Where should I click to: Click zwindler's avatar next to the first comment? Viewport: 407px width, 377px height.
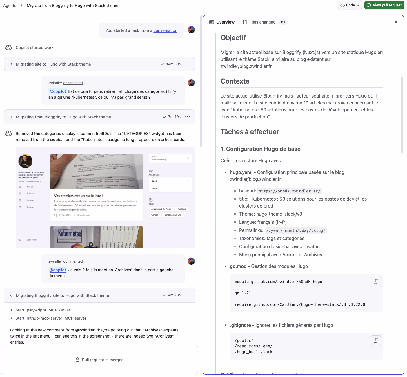(191, 83)
